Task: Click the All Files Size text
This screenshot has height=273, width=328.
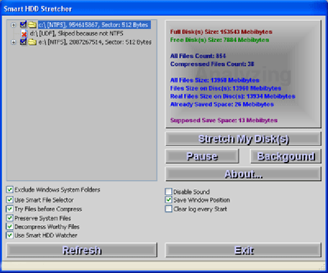Action: click(x=215, y=80)
